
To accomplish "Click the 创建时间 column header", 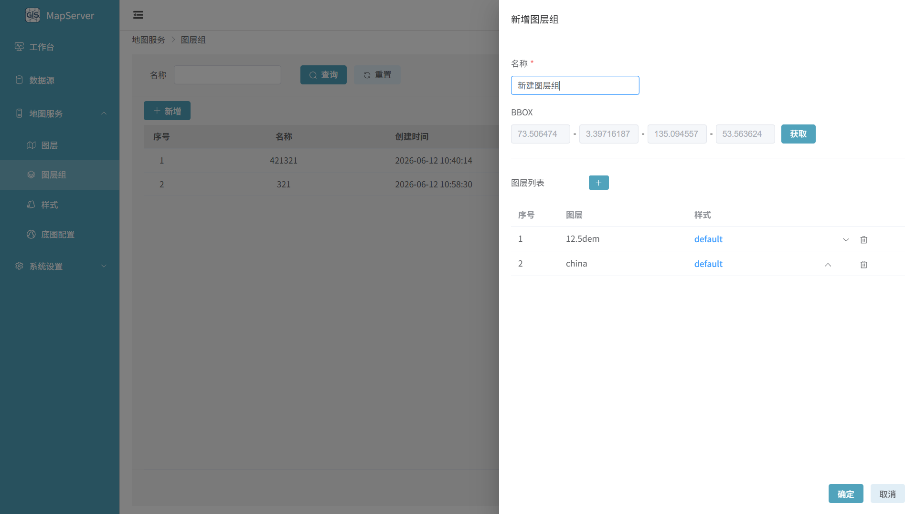I will [412, 137].
